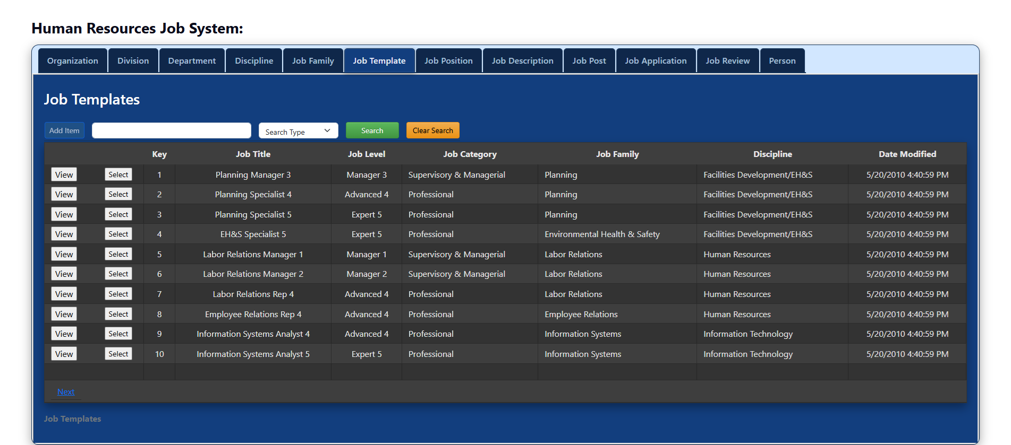View the Planning Specialist 4 template
The width and height of the screenshot is (1011, 445).
pos(64,194)
